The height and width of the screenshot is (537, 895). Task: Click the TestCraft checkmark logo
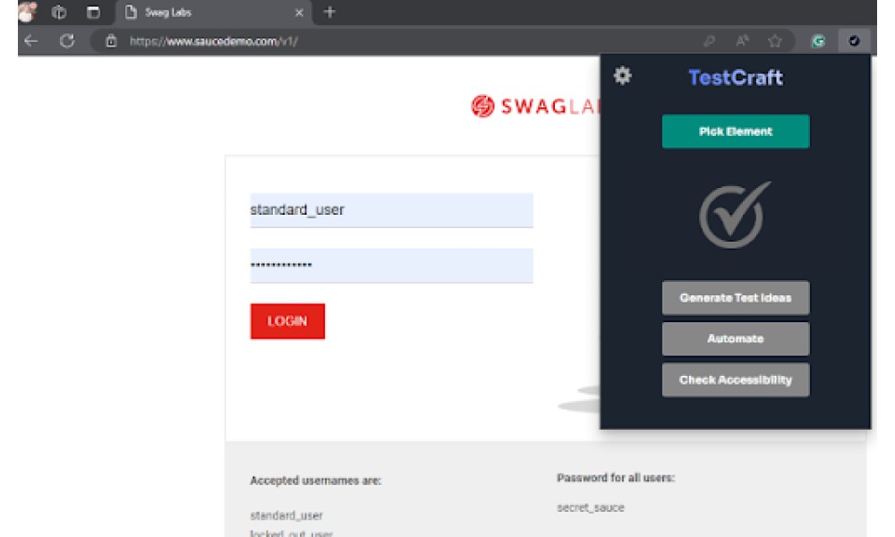coord(735,215)
